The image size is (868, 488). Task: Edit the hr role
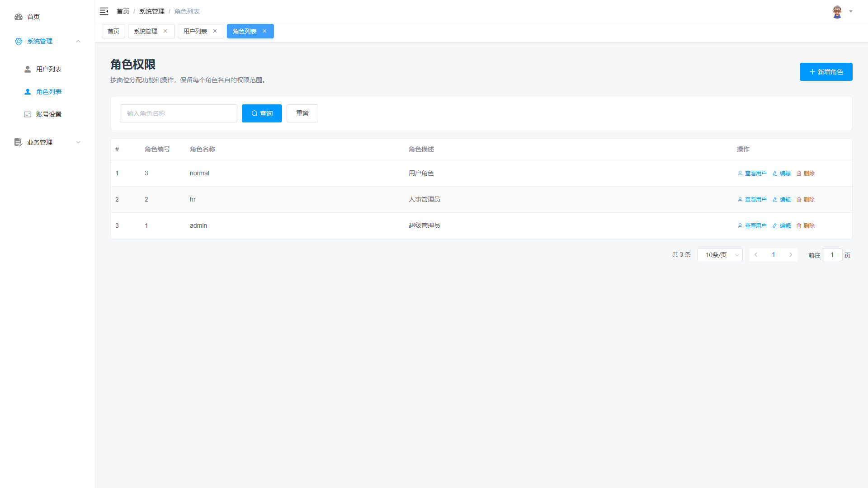(x=782, y=200)
